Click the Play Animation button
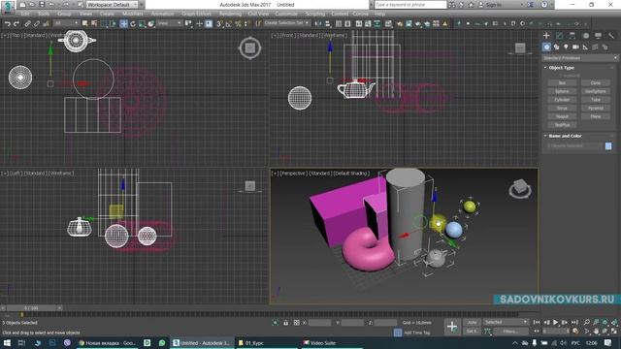621x349 pixels. (555, 322)
